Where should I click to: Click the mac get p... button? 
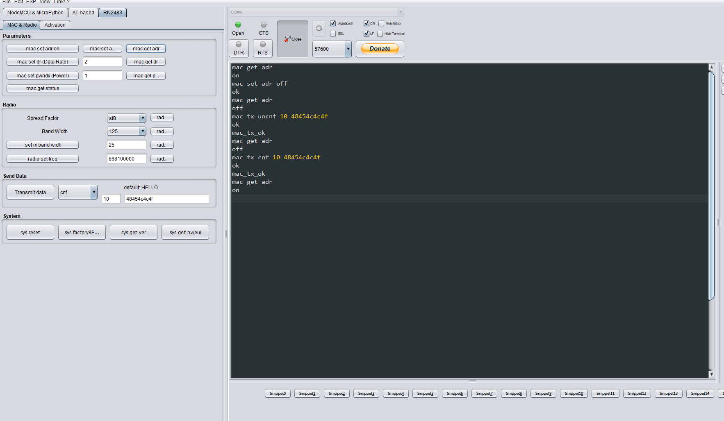[x=146, y=76]
